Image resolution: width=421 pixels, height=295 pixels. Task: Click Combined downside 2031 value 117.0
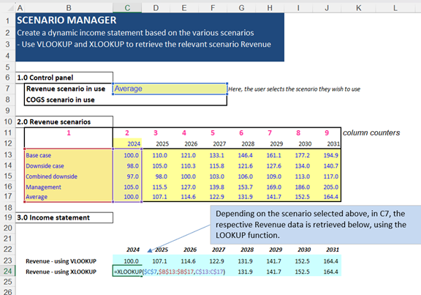pyautogui.click(x=331, y=176)
